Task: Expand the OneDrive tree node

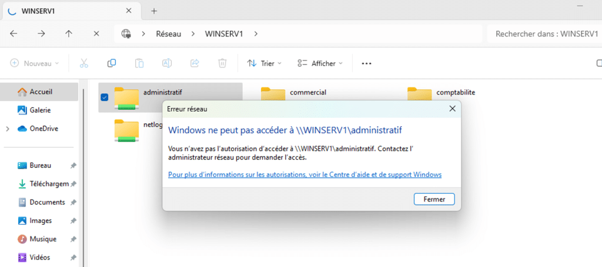Action: pos(8,129)
